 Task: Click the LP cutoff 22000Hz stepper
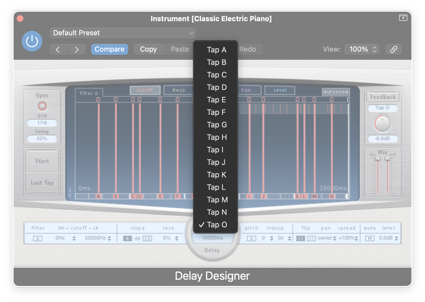tap(109, 238)
